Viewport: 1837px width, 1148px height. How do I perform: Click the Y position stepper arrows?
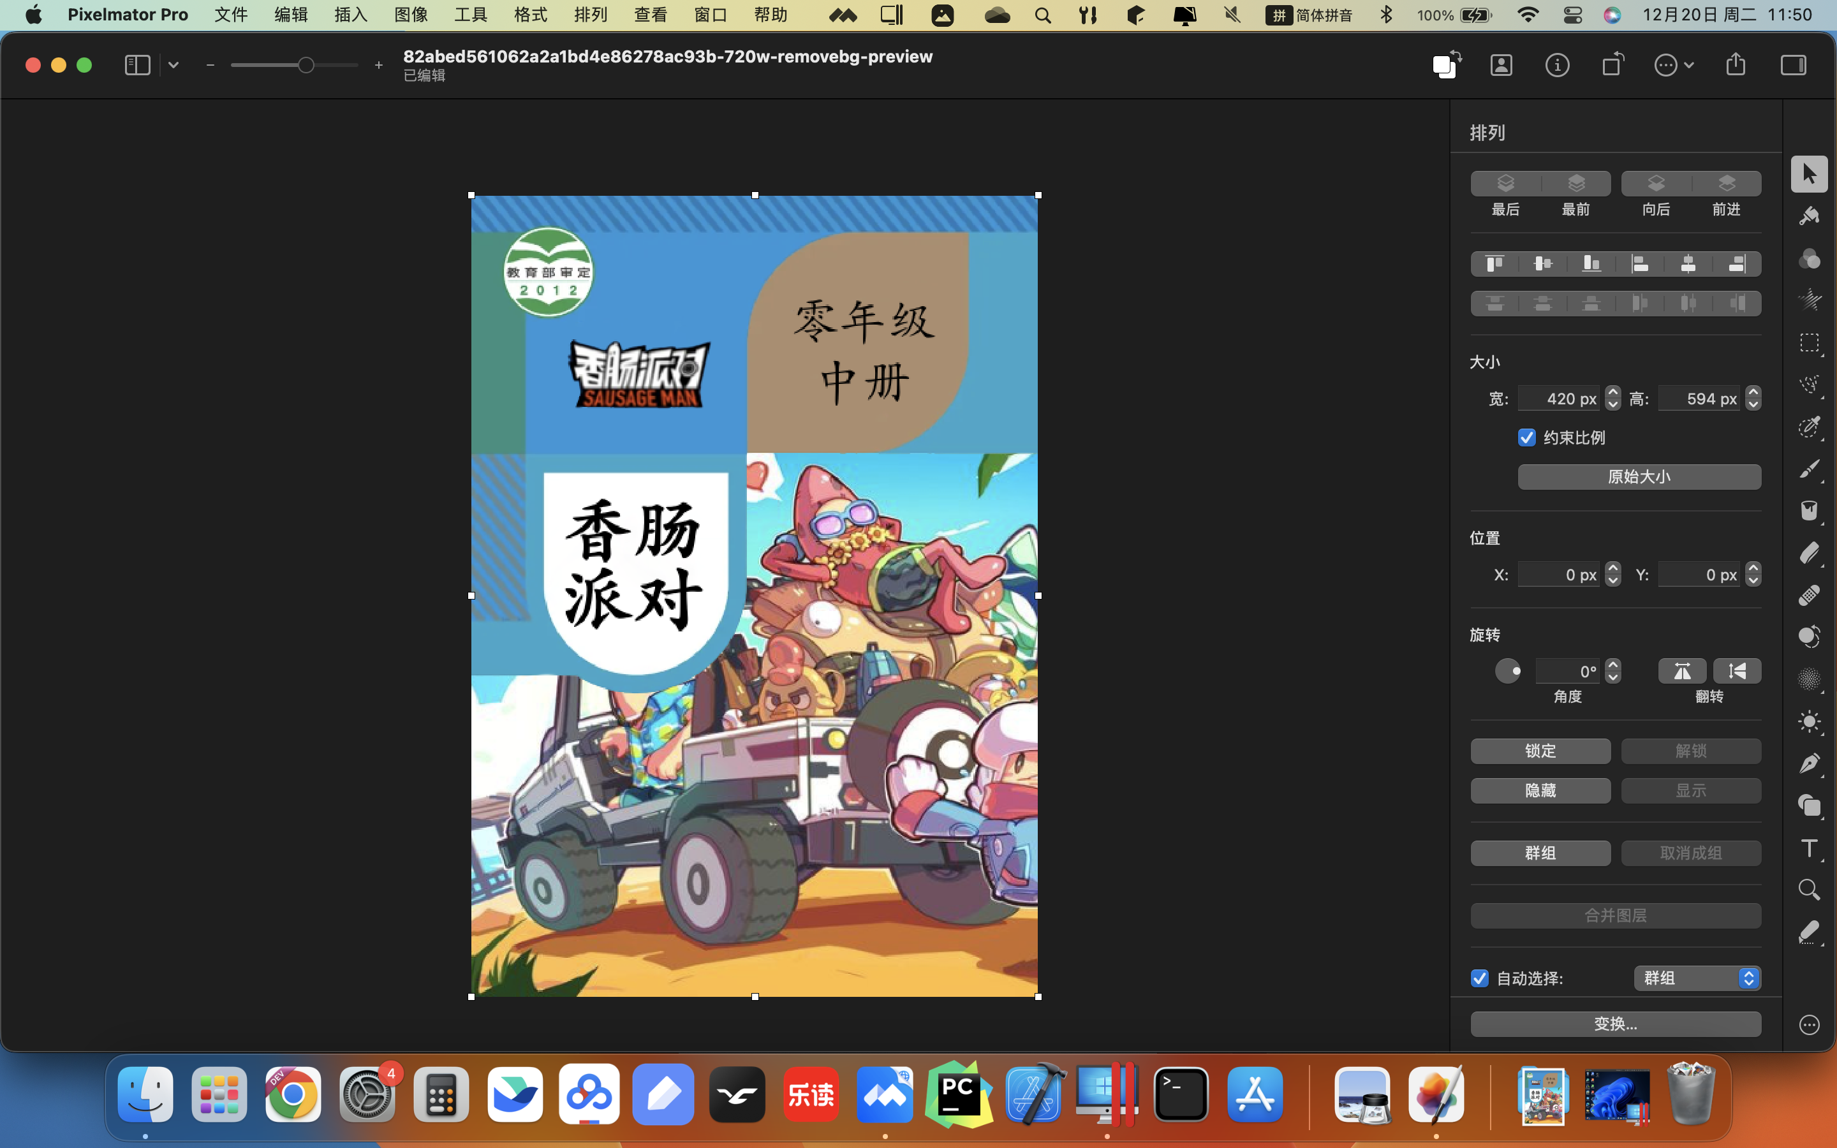click(x=1753, y=575)
